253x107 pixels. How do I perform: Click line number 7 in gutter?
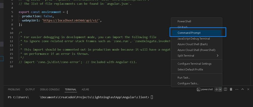(x=12, y=20)
